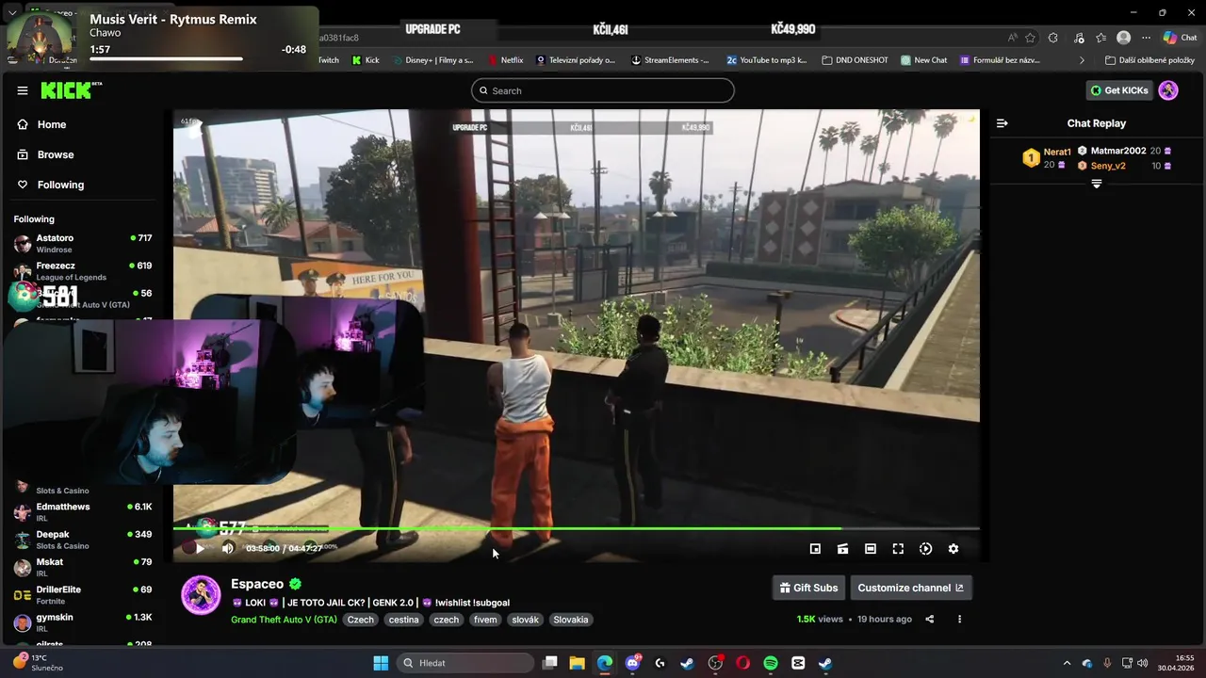Screen dimensions: 1206x678
Task: Open Další oblíbené položky folder
Action: (x=1149, y=59)
